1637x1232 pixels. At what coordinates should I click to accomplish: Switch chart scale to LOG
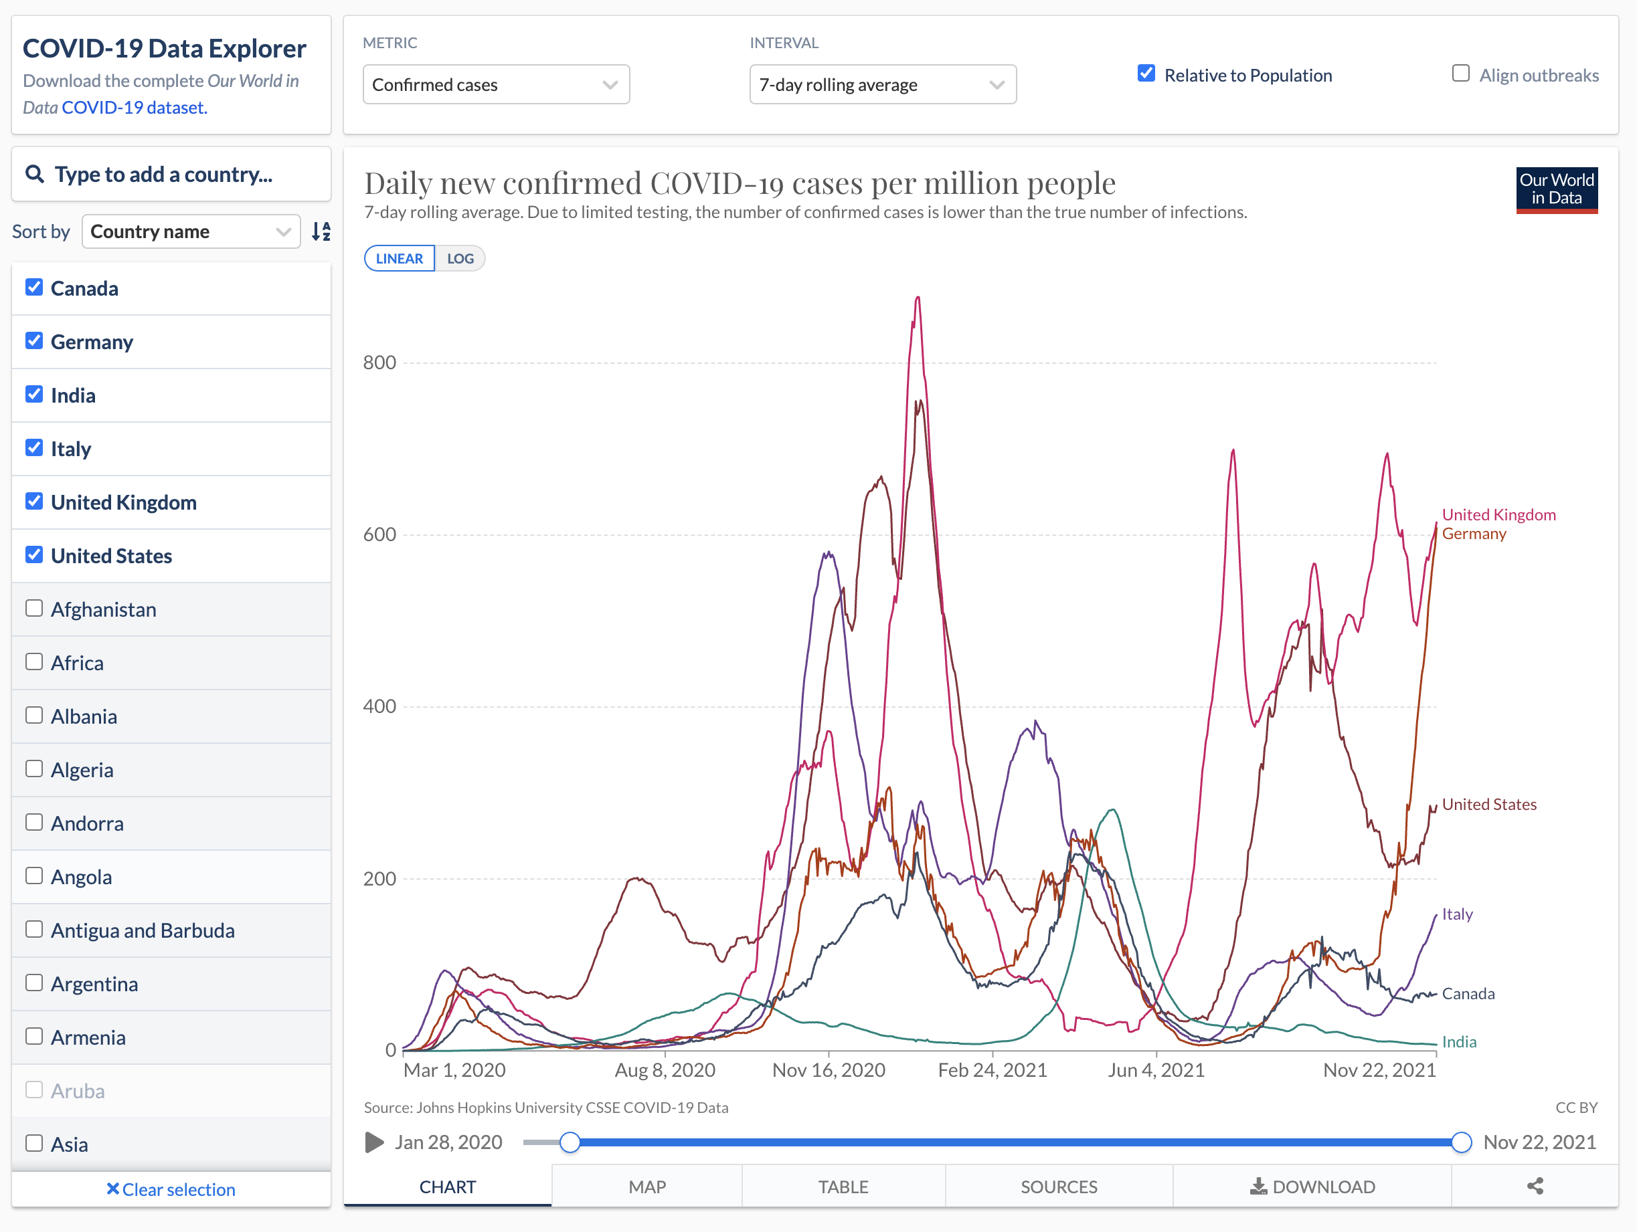click(x=460, y=259)
